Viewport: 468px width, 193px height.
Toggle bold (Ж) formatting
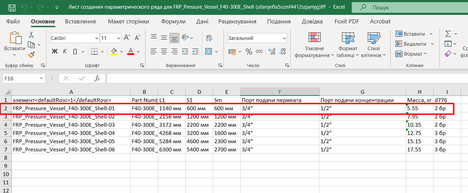click(54, 51)
